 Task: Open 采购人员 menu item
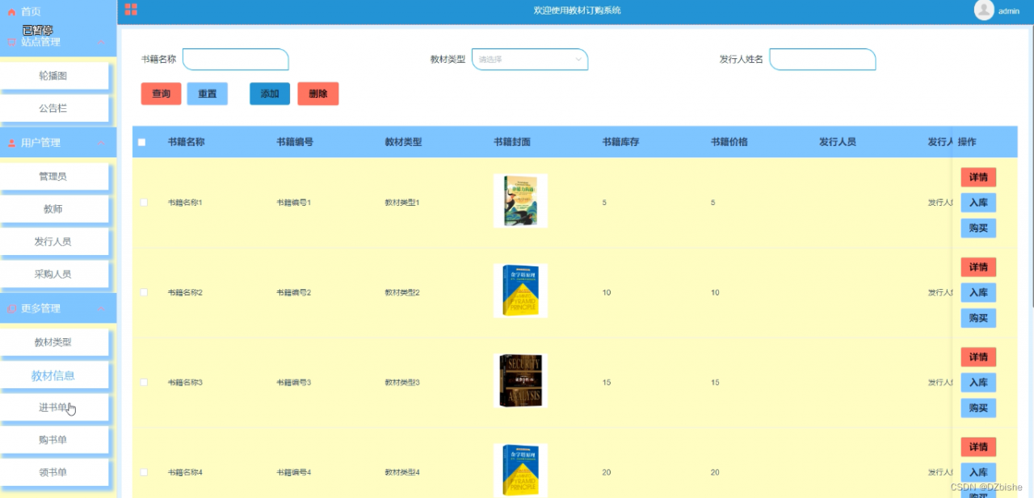click(53, 274)
